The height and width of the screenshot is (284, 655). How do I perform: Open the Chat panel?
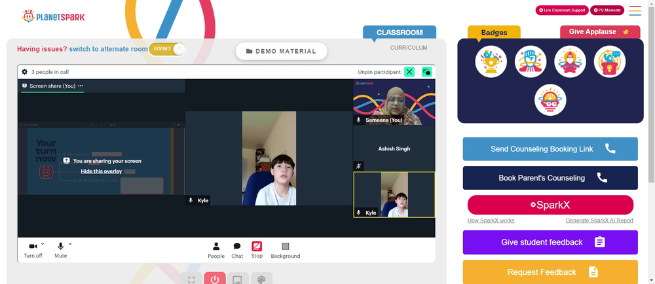[237, 251]
